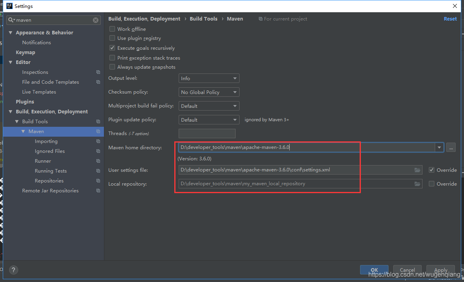Open Importing under Maven
The width and height of the screenshot is (464, 282).
coord(46,141)
